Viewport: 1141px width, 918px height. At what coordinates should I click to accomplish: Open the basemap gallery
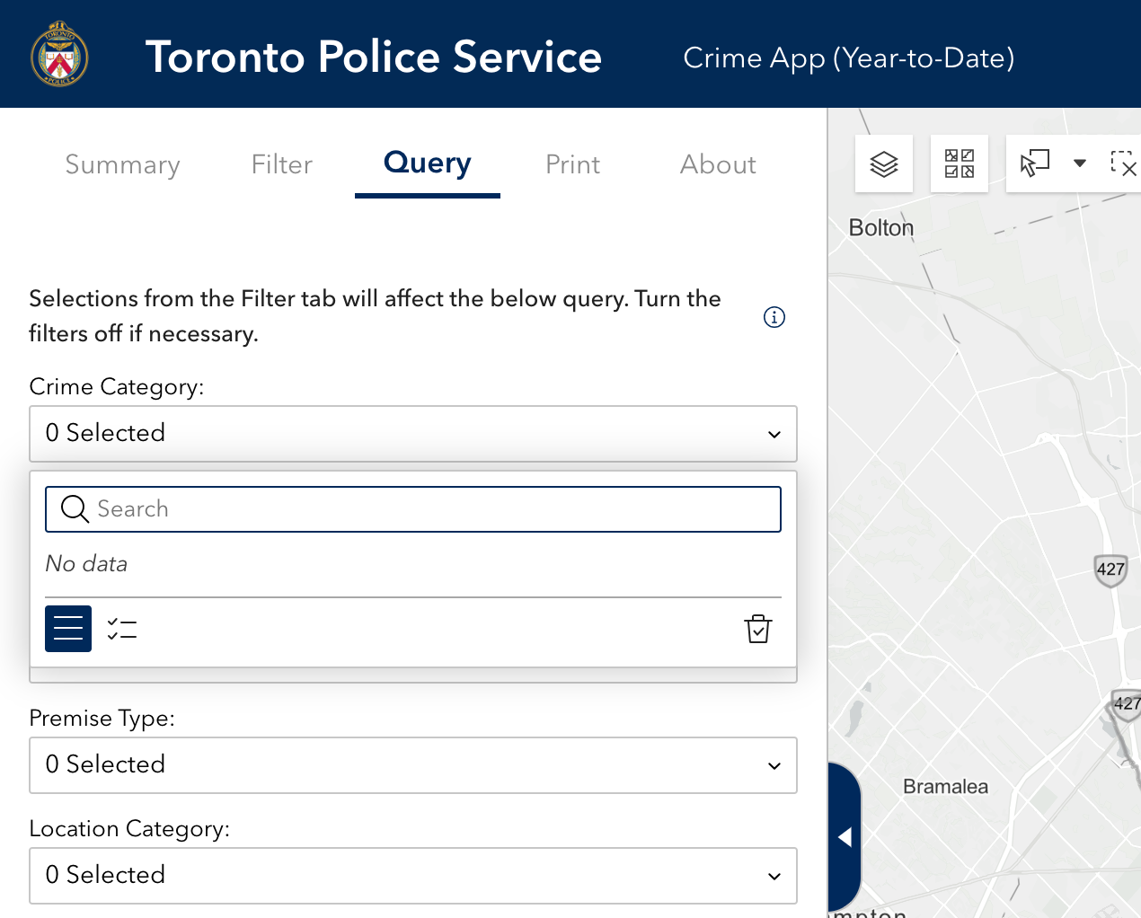point(959,163)
